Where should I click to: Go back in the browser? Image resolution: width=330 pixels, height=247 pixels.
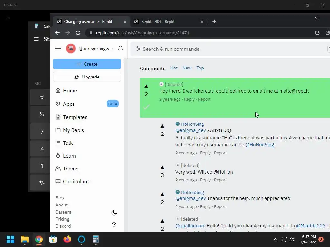coord(57,33)
